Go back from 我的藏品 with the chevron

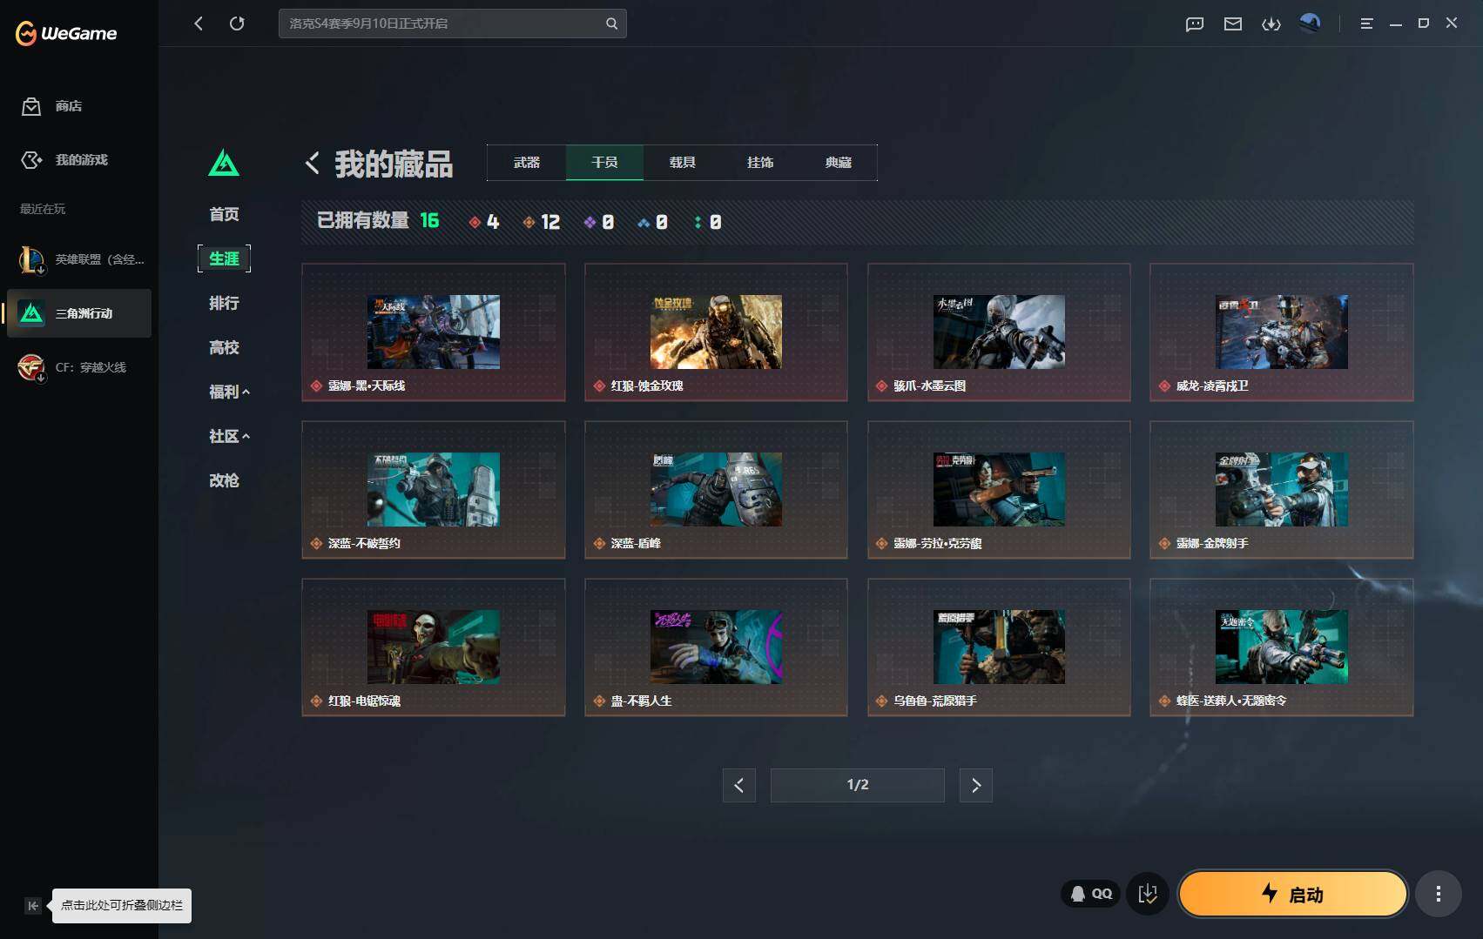[x=313, y=163]
